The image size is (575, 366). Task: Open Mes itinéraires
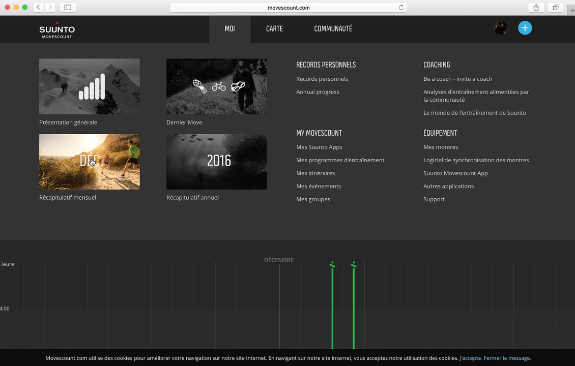[x=315, y=173]
